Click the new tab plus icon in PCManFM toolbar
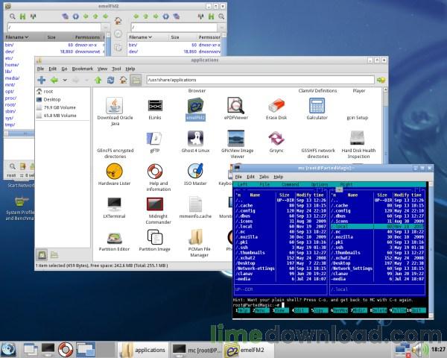Image resolution: width=447 pixels, height=358 pixels. click(x=42, y=80)
